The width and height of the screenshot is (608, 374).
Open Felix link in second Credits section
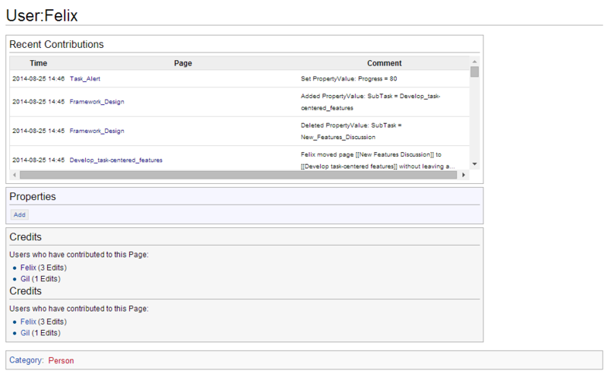tap(28, 322)
